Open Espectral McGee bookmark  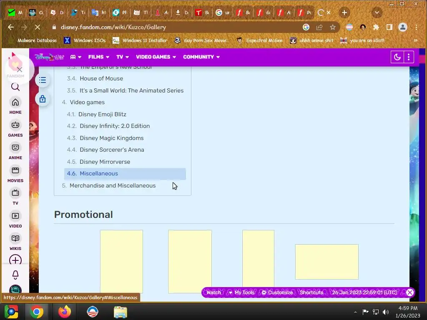pyautogui.click(x=259, y=40)
